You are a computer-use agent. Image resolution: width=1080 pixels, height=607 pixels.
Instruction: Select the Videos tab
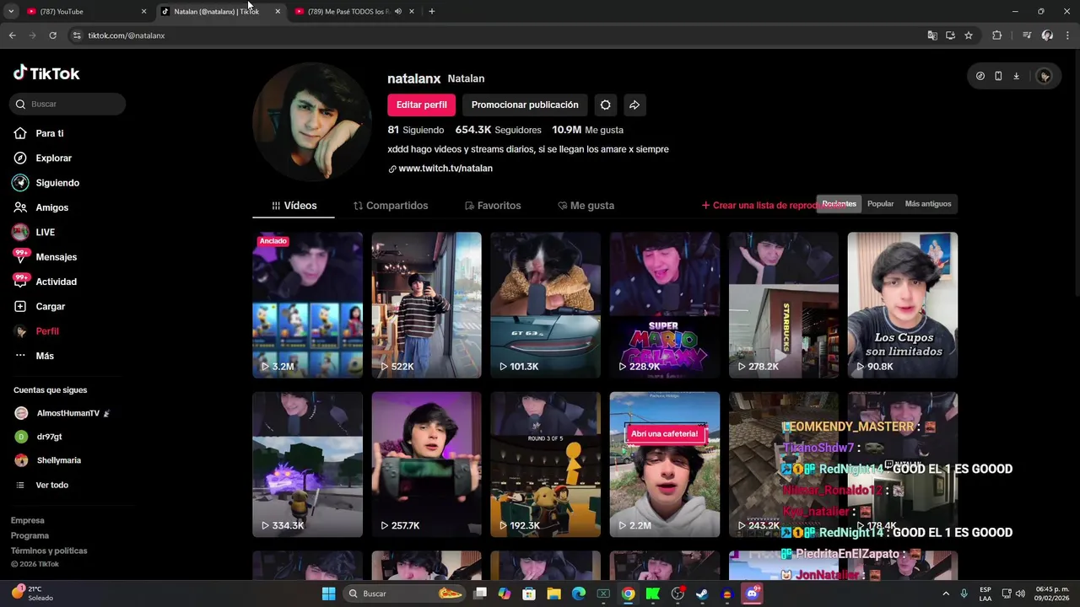[x=294, y=206]
